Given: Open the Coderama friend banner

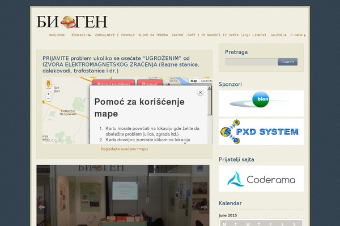Looking at the screenshot, I should 261,179.
